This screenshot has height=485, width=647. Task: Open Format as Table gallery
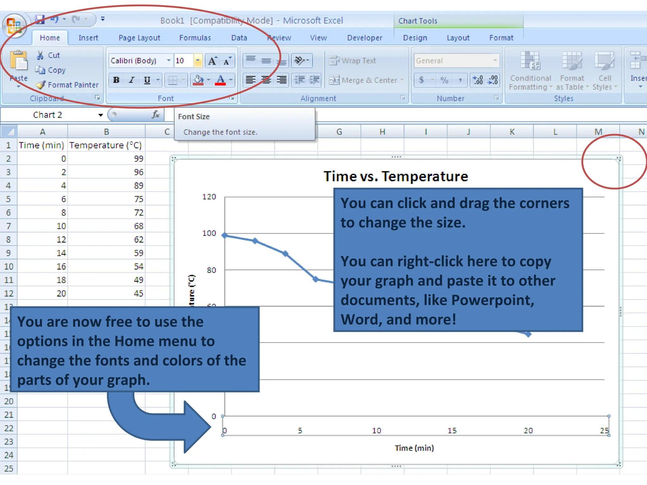572,71
